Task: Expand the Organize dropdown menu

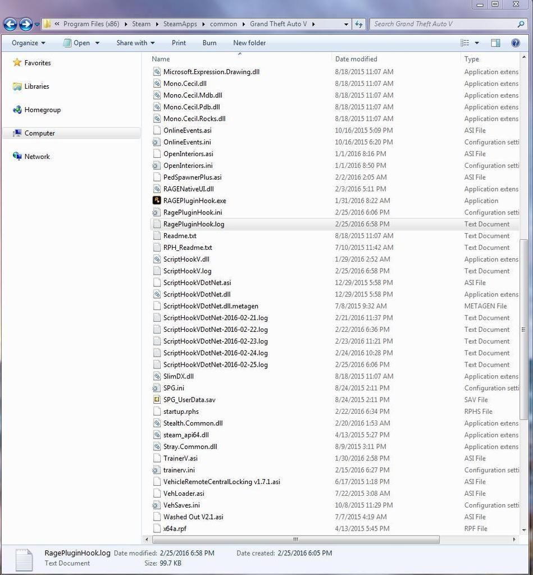Action: click(x=28, y=43)
